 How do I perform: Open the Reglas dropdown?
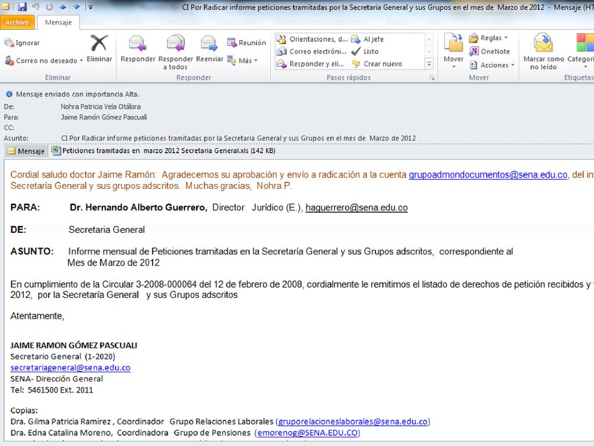pyautogui.click(x=488, y=38)
